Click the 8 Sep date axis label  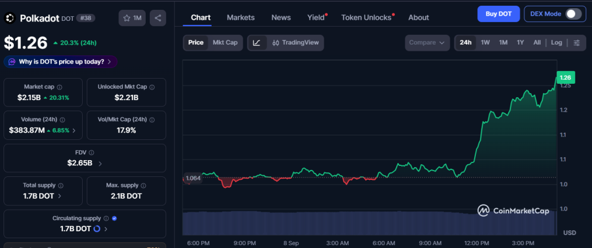pyautogui.click(x=291, y=243)
